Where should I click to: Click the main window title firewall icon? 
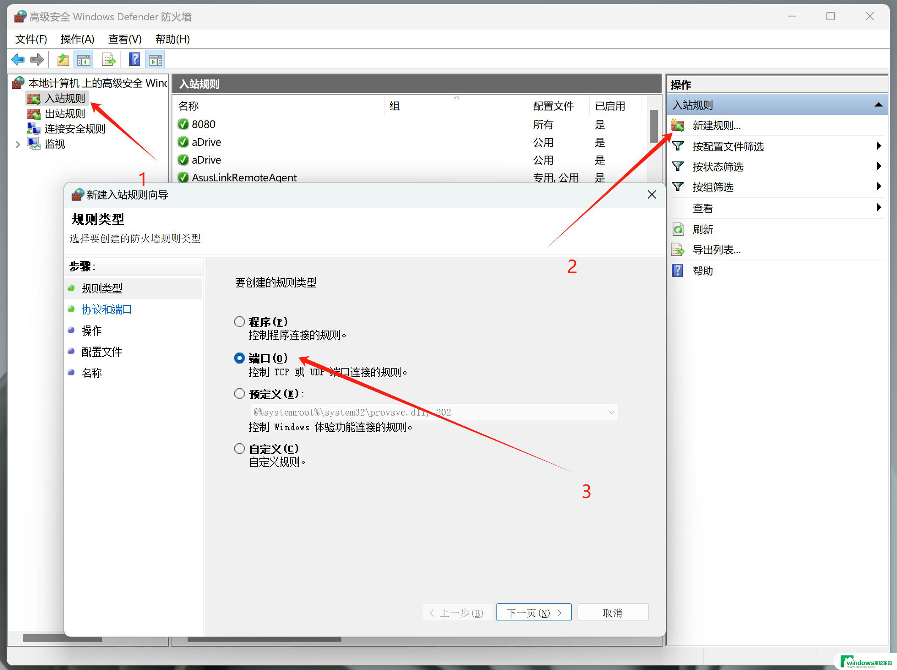(20, 16)
